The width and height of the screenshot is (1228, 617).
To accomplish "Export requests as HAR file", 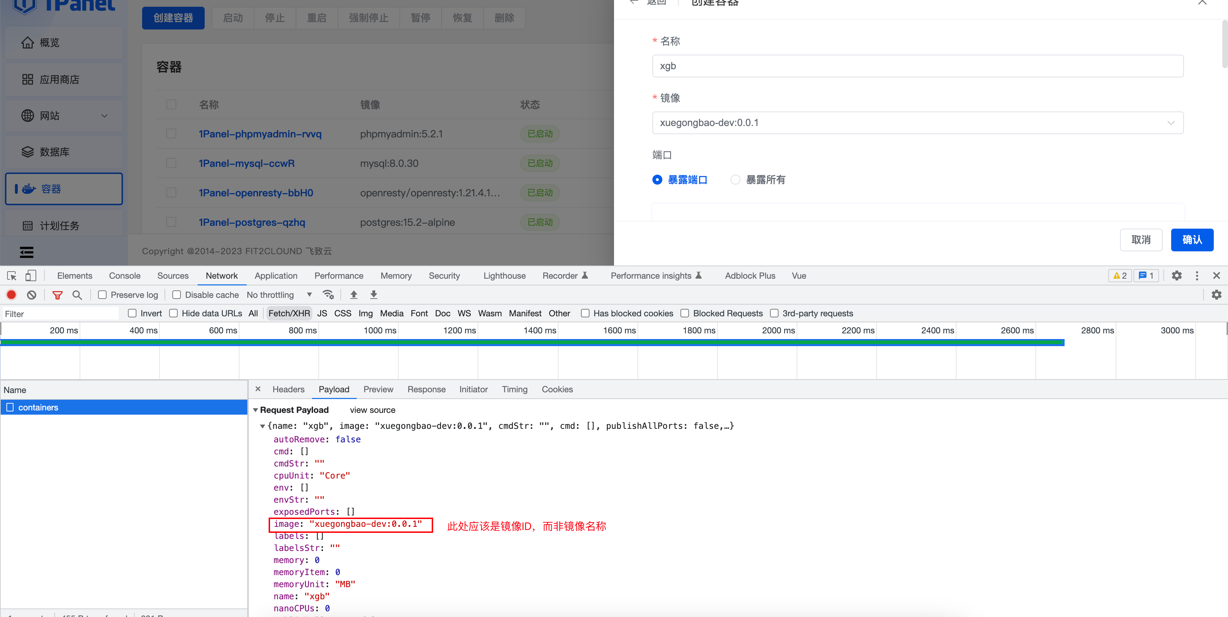I will tap(374, 294).
